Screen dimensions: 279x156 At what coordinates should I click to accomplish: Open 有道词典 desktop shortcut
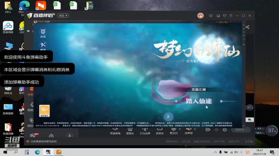[x=8, y=129]
